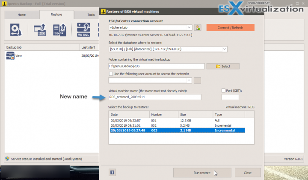This screenshot has height=180, width=308.
Task: Click the small button beside network account dropdown
Action: pyautogui.click(x=197, y=80)
